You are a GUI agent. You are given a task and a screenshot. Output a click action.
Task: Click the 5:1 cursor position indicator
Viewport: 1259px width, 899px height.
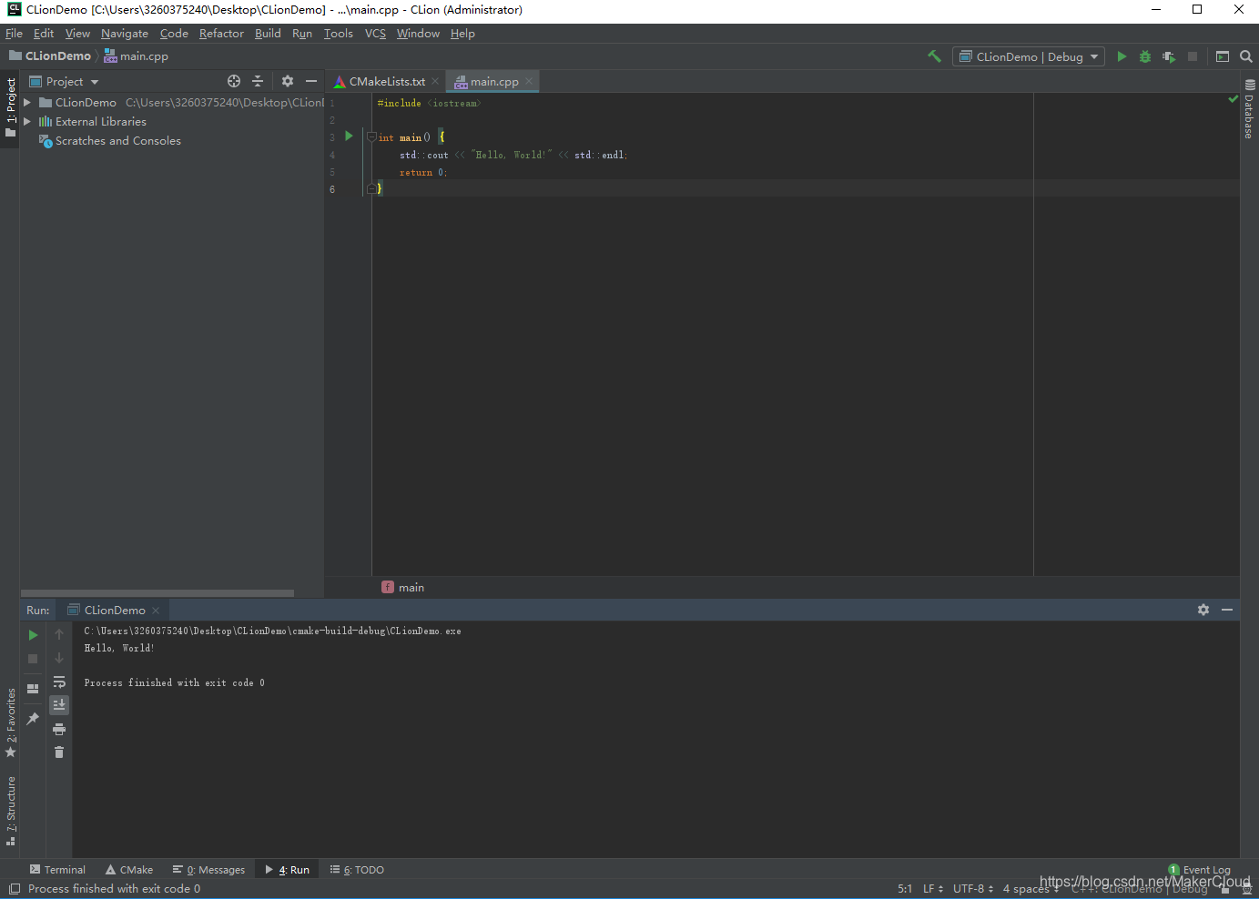pos(905,889)
